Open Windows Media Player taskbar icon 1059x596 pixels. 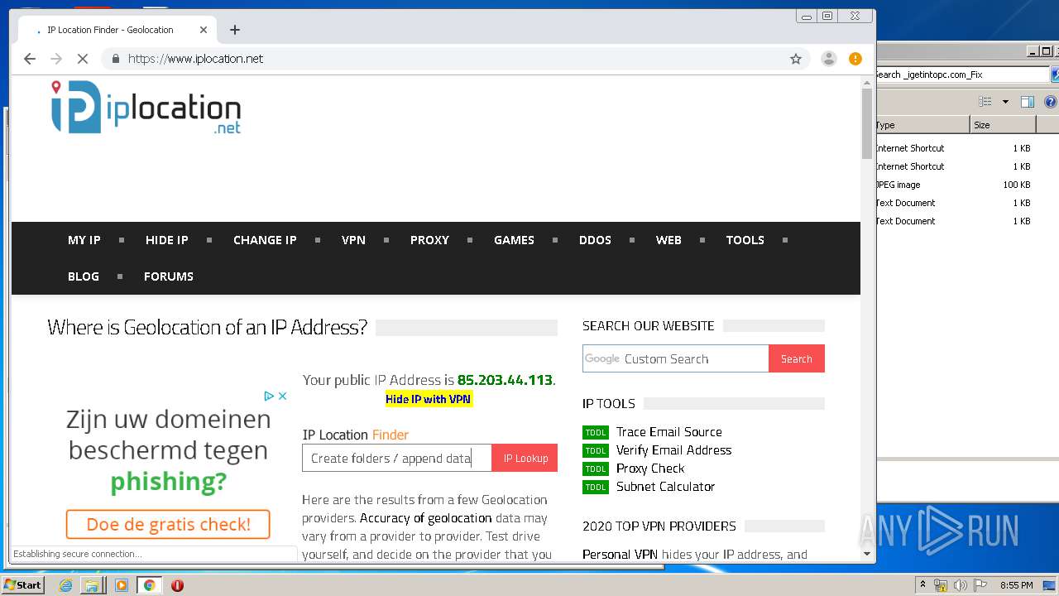pyautogui.click(x=122, y=585)
